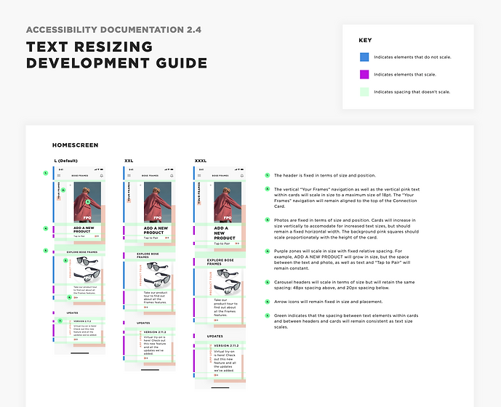Click EXPLORE BOSE FRAMES header in XXL mockup
The height and width of the screenshot is (407, 501).
click(x=148, y=255)
